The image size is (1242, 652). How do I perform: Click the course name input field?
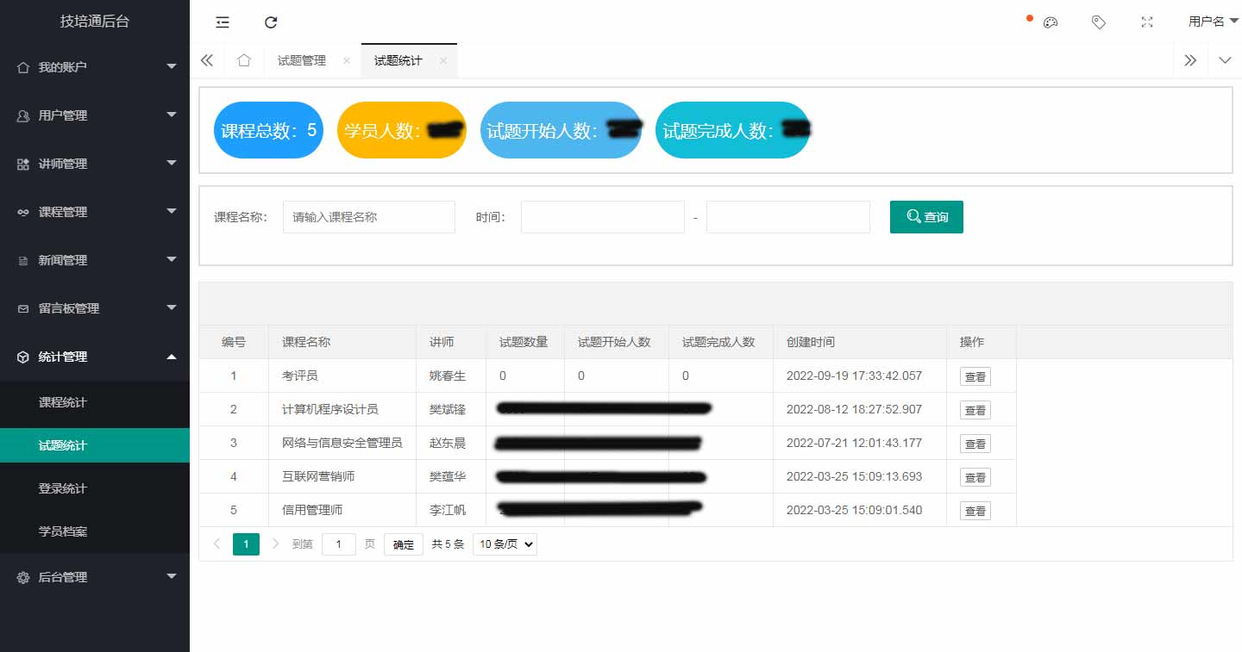368,217
